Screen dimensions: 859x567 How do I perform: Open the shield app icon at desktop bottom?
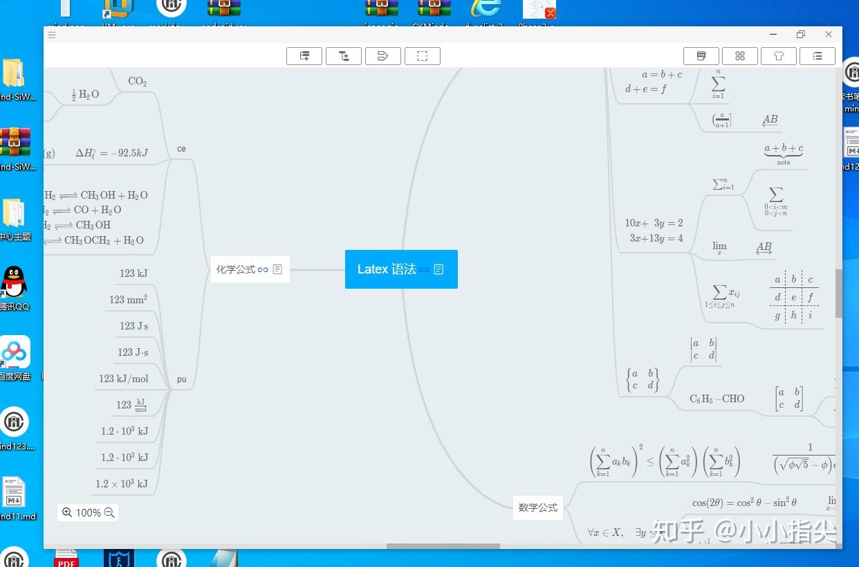tap(119, 558)
